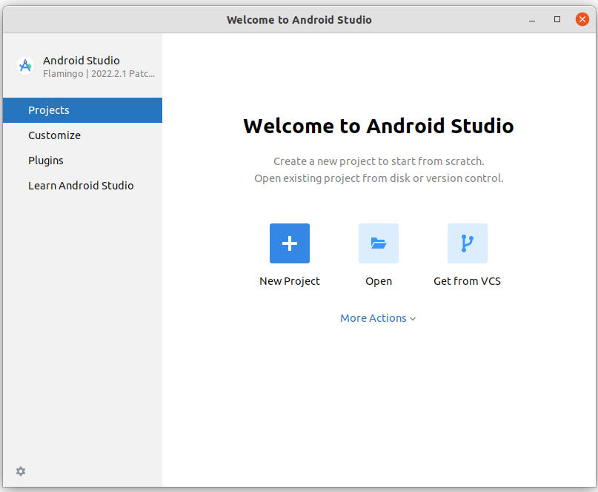598x492 pixels.
Task: Go to the Learn Android Studio tab
Action: [x=81, y=186]
